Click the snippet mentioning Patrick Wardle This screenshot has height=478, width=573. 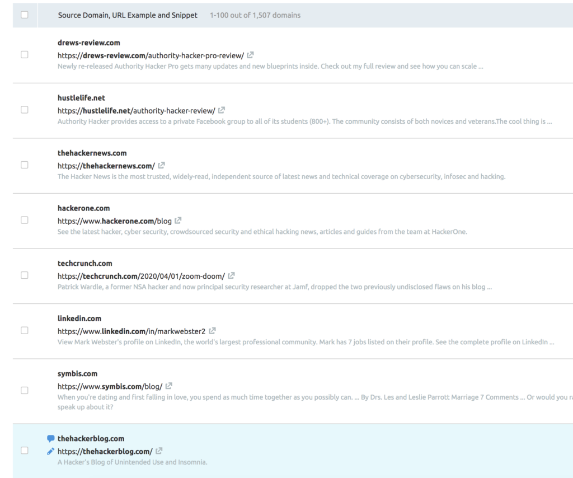coord(275,287)
